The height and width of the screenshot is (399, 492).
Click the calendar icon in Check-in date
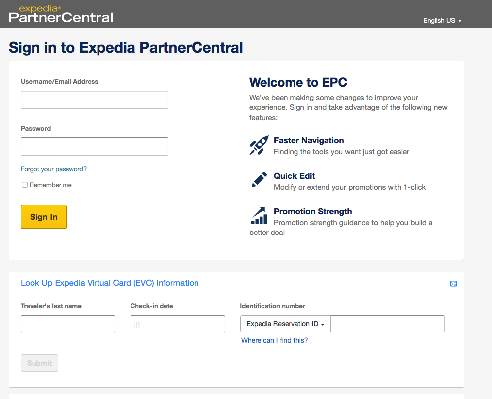point(137,325)
